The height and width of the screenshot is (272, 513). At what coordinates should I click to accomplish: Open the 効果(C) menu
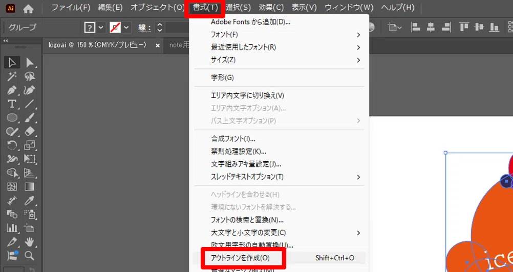(271, 8)
